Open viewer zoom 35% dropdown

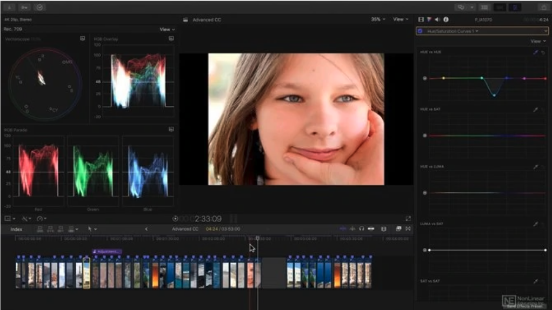pyautogui.click(x=378, y=19)
